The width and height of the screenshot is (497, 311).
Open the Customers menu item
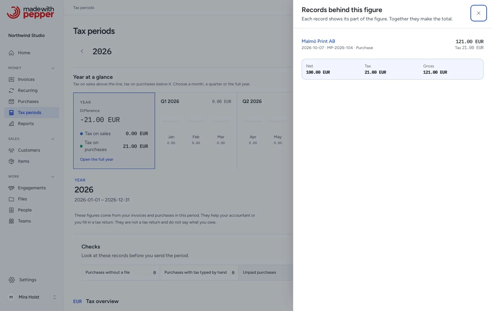pos(32,150)
